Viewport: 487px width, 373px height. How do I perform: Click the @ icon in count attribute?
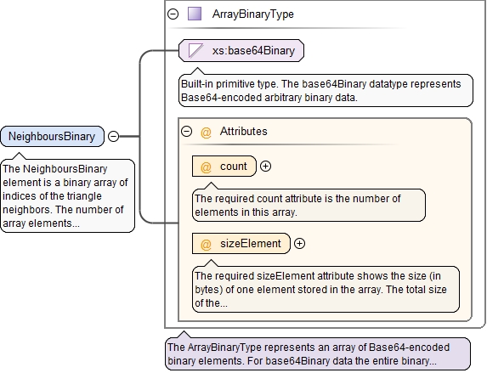tap(206, 167)
